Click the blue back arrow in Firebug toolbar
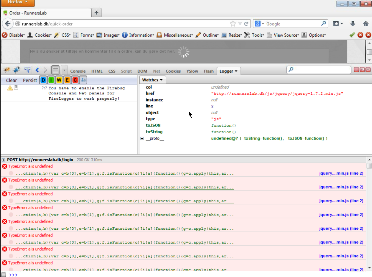The image size is (372, 277). pos(37,70)
